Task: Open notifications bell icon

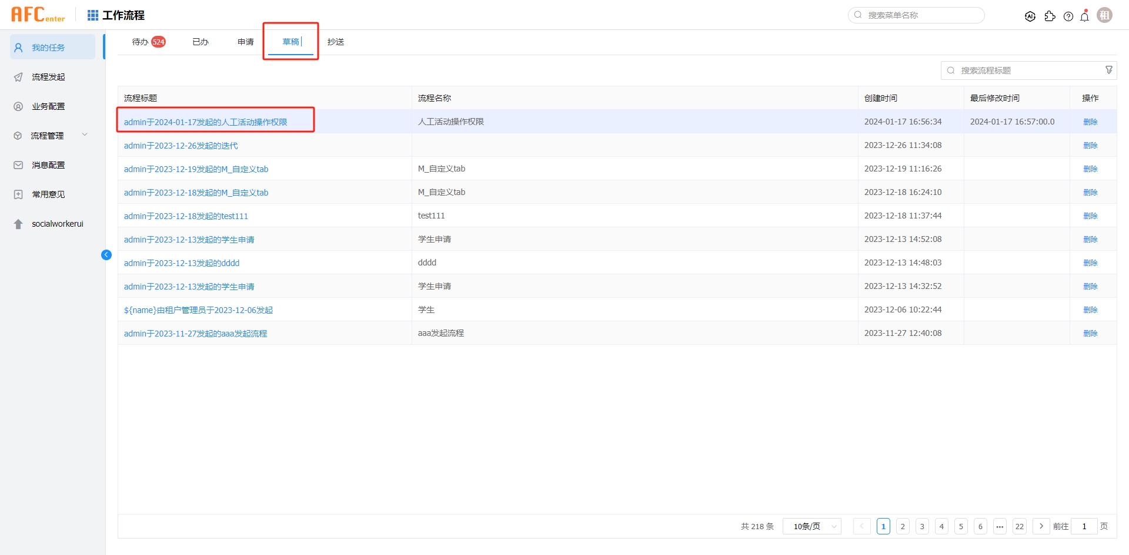Action: pos(1085,16)
